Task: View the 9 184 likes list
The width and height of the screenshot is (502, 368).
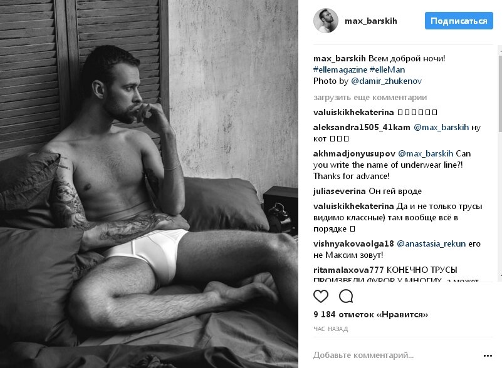Action: click(371, 315)
